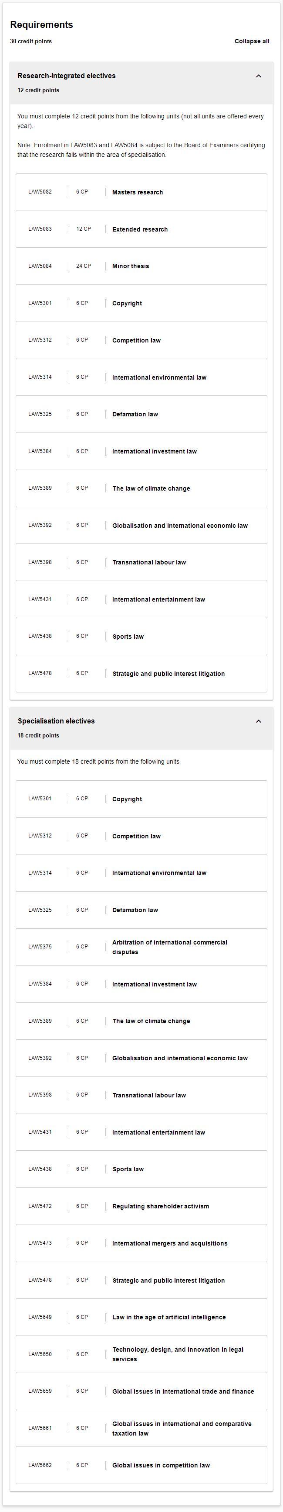
Task: Open the LAW5375 Arbitration of international commercial disputes unit
Action: click(x=141, y=947)
